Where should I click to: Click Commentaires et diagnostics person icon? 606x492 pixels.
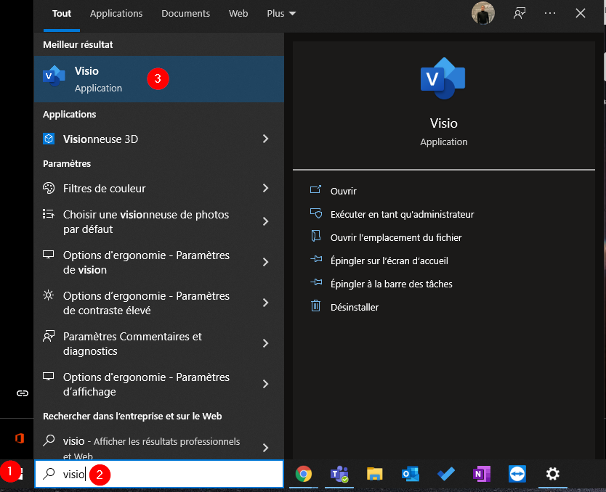pos(49,336)
